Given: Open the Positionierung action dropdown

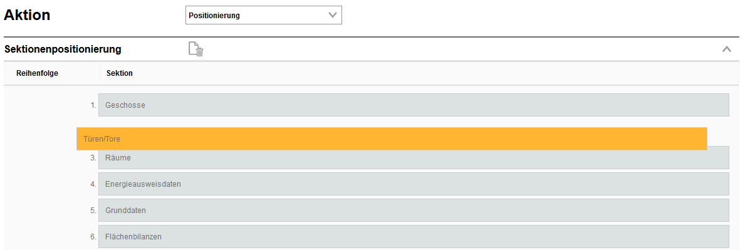Looking at the screenshot, I should [x=263, y=15].
